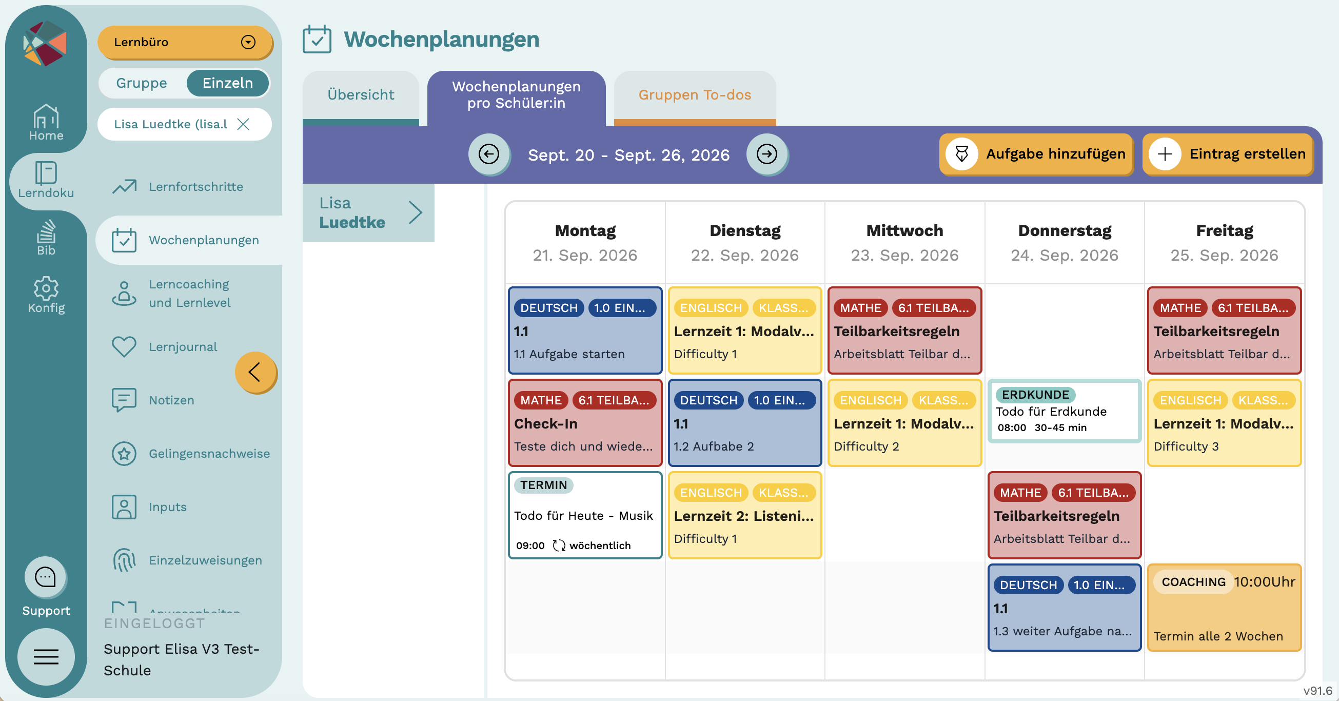
Task: Click the Sept. 20 - Sept. 26, 2026 date range
Action: pyautogui.click(x=628, y=155)
